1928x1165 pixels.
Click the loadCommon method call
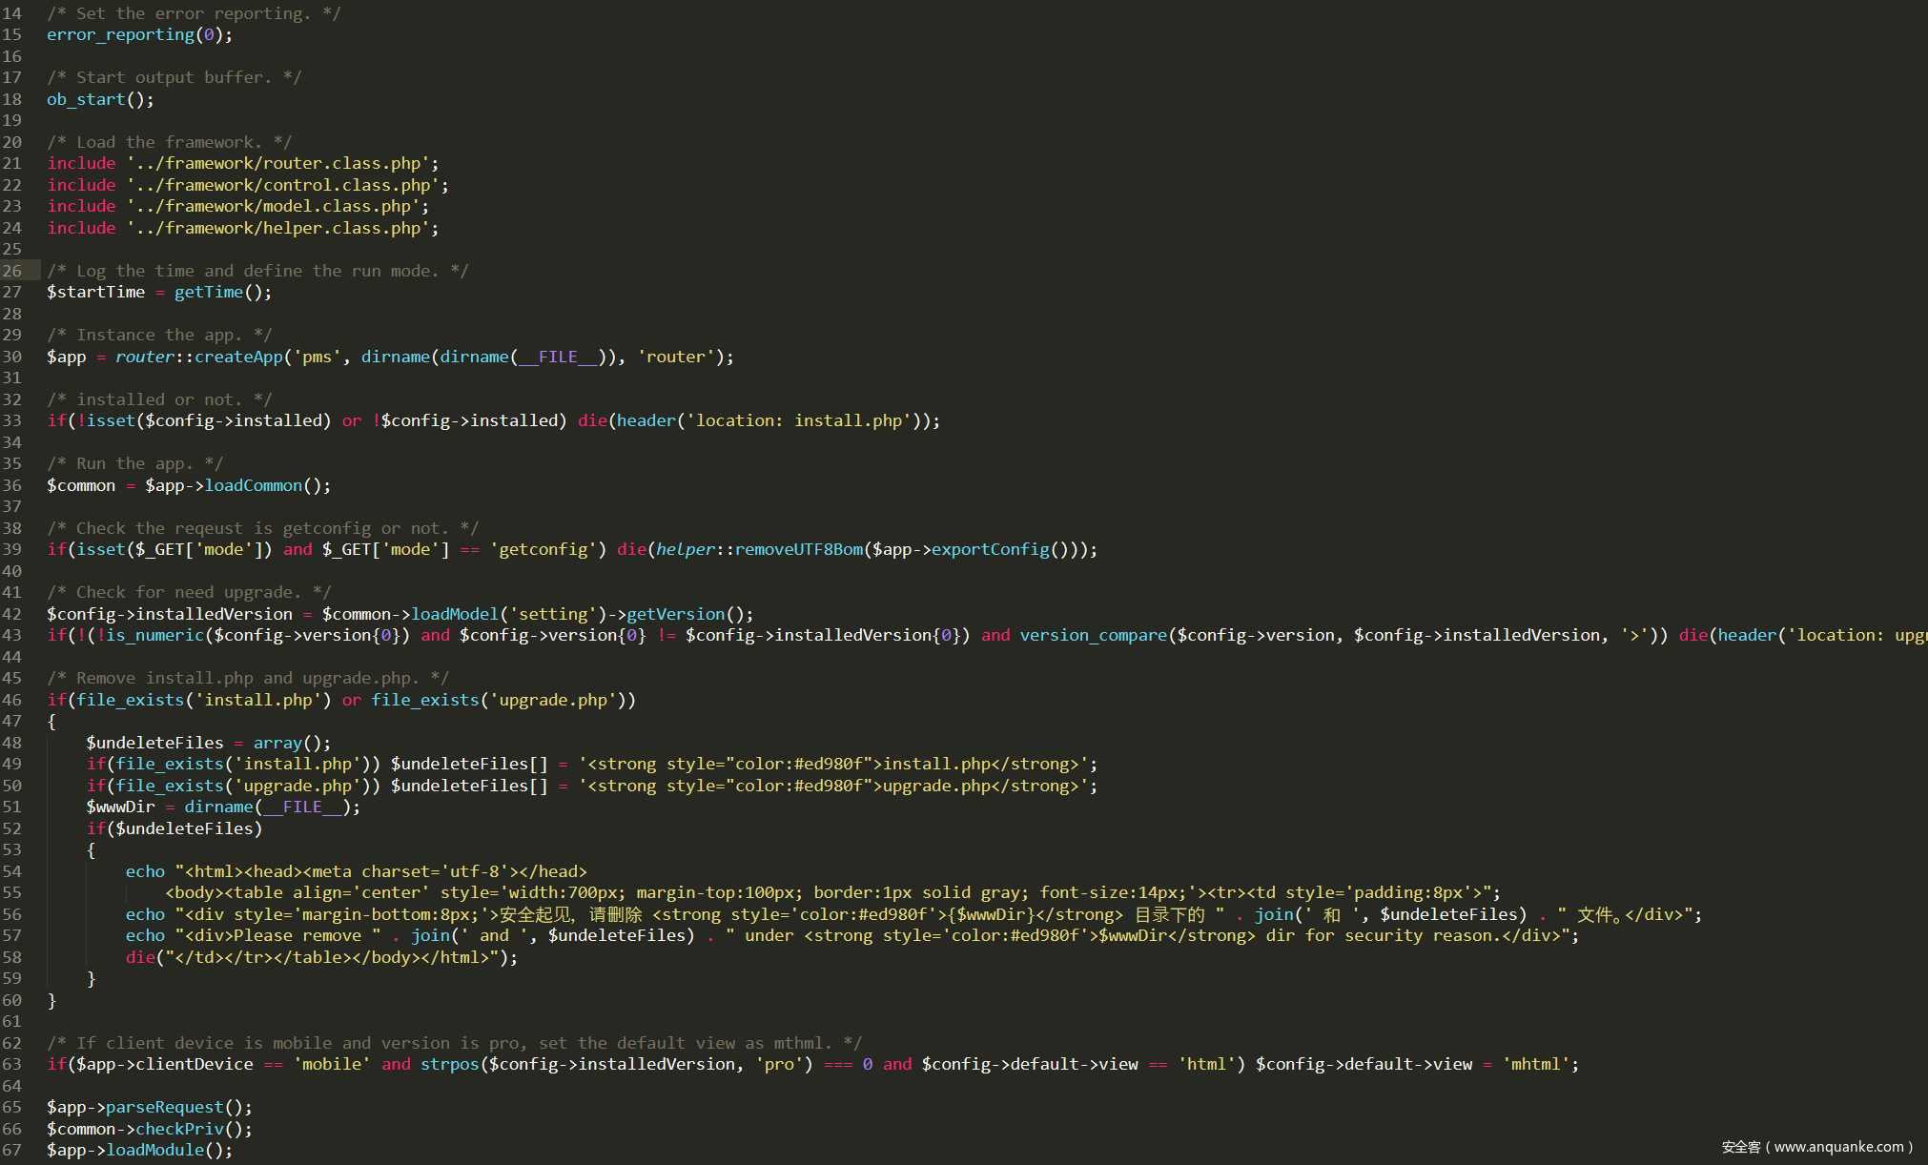click(x=253, y=486)
